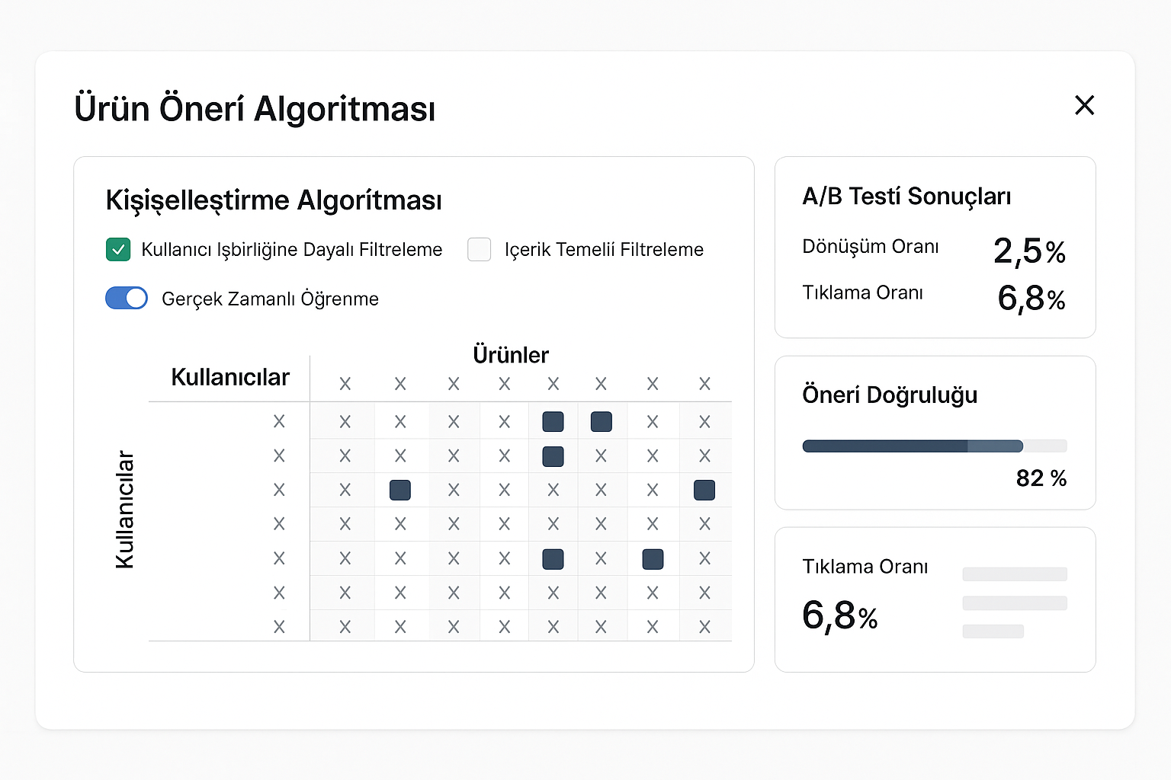Click the last X in Ürünler header row
The width and height of the screenshot is (1171, 780).
point(704,384)
